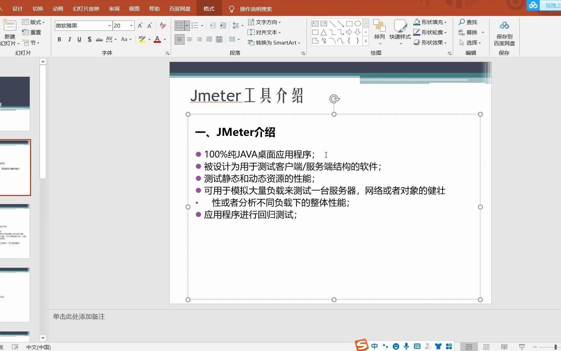Align text right

199,39
